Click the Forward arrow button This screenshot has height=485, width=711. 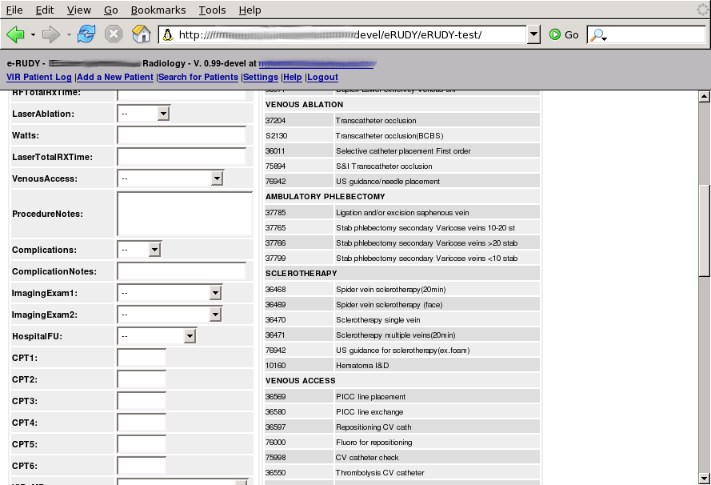coord(50,34)
